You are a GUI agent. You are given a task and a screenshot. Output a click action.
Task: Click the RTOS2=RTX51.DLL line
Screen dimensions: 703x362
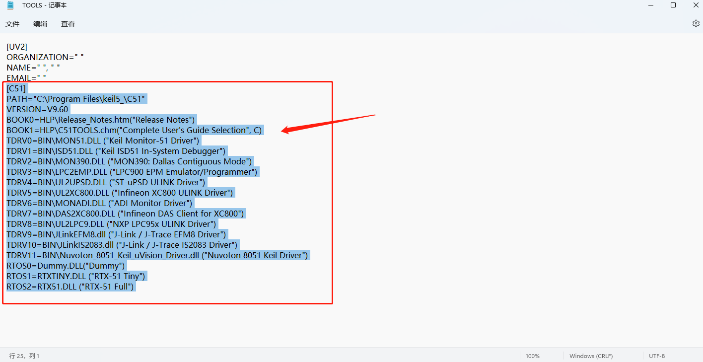click(x=71, y=287)
